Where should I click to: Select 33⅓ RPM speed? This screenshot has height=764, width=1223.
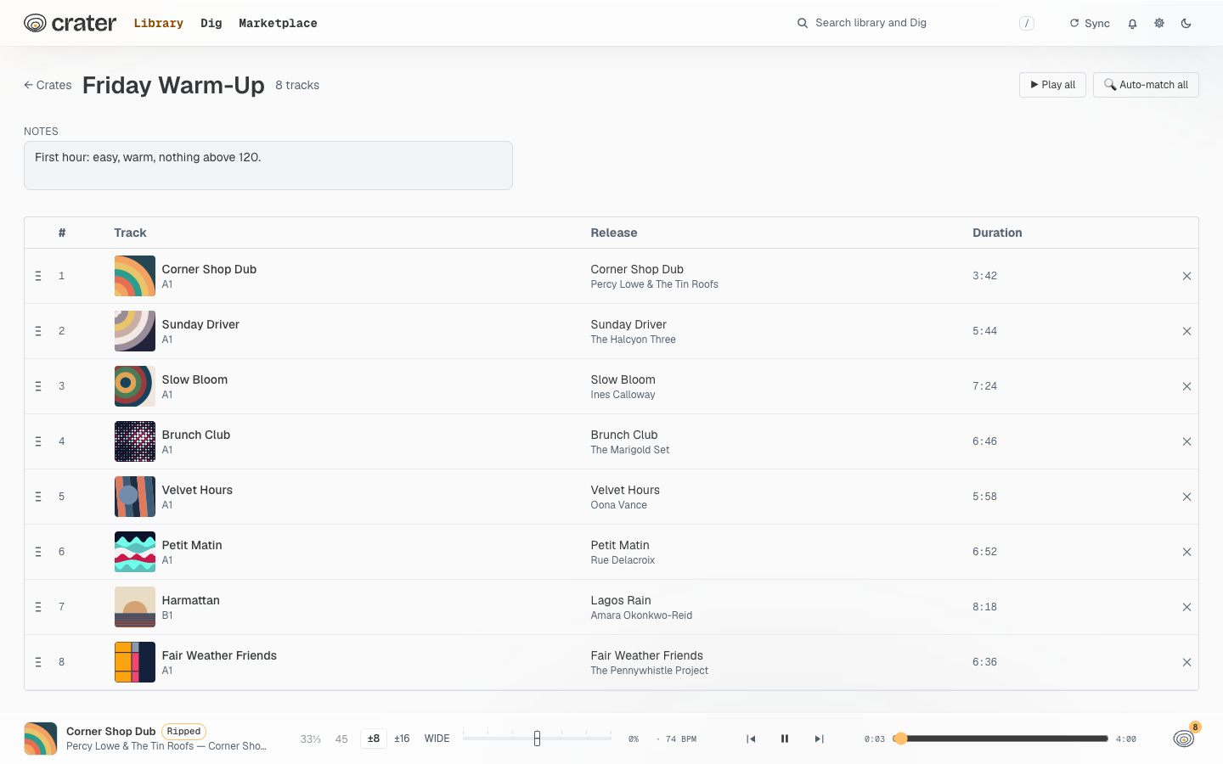[x=311, y=739]
